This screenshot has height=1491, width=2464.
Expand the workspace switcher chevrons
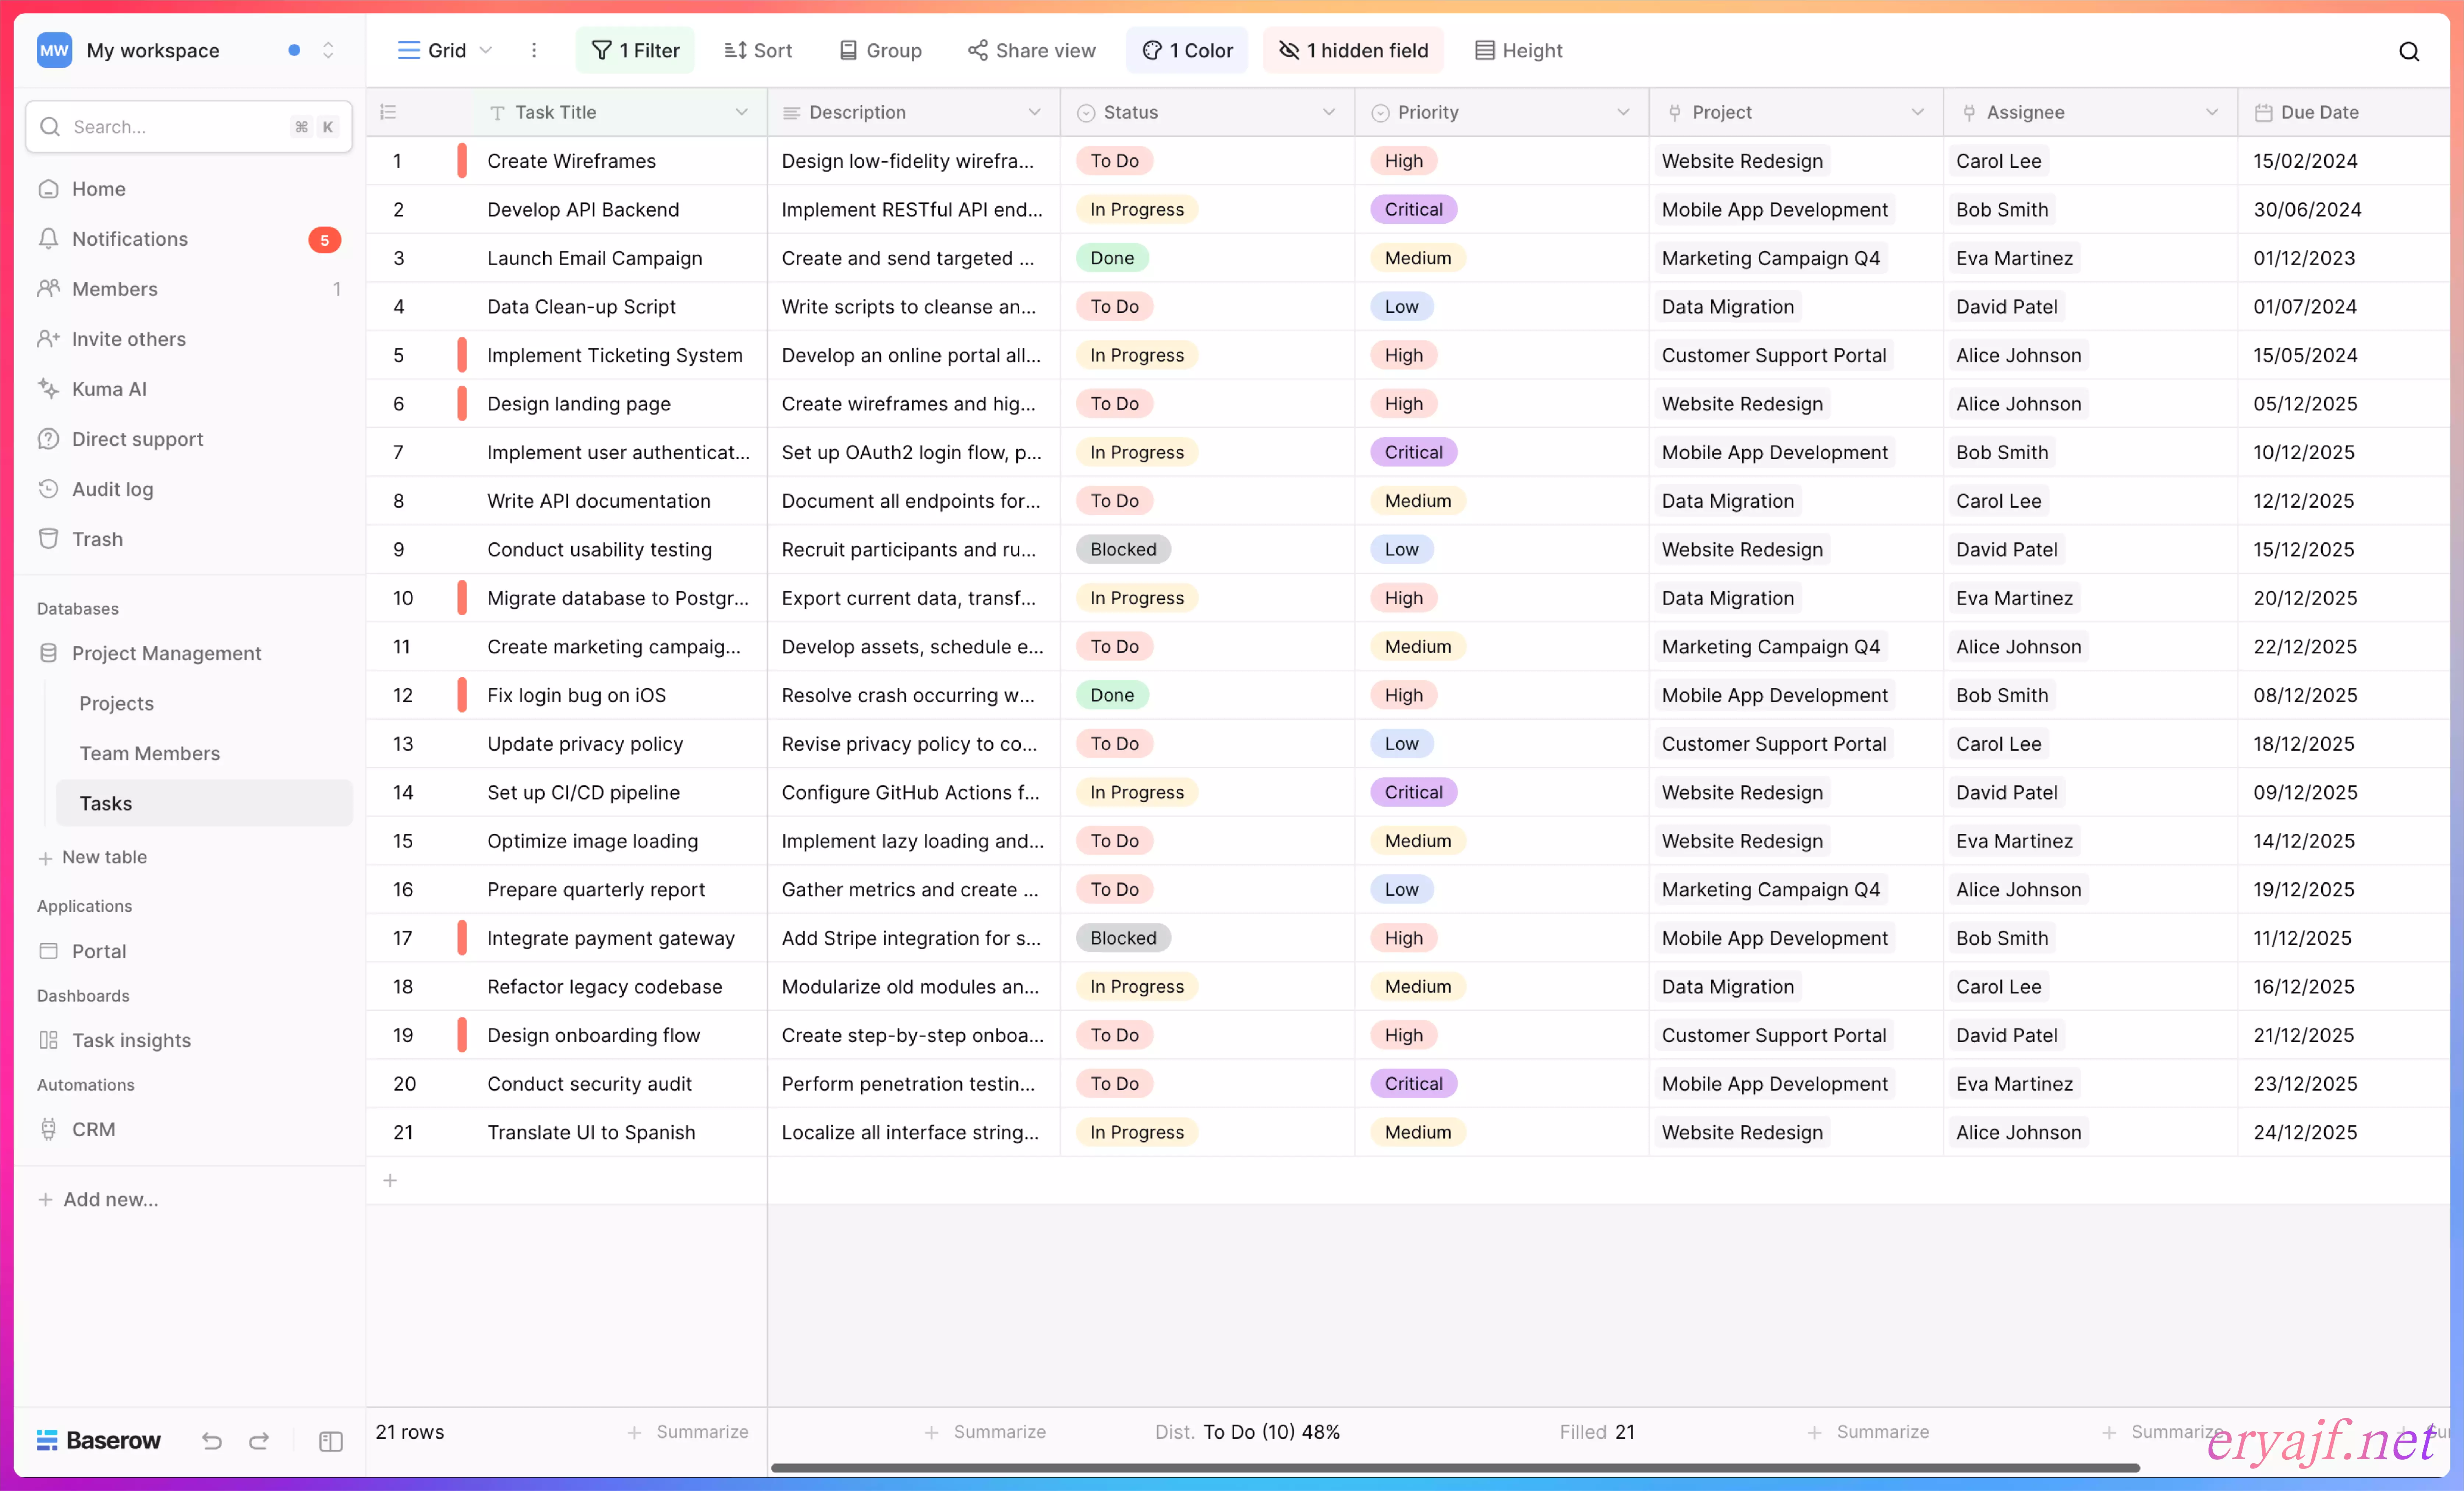pyautogui.click(x=328, y=50)
